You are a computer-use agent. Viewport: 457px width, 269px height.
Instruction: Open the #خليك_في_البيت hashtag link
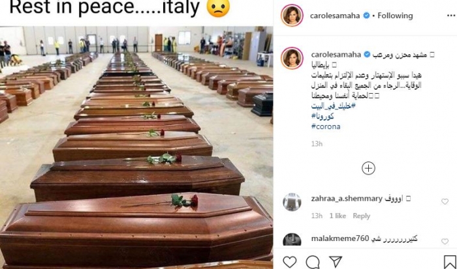[334, 106]
